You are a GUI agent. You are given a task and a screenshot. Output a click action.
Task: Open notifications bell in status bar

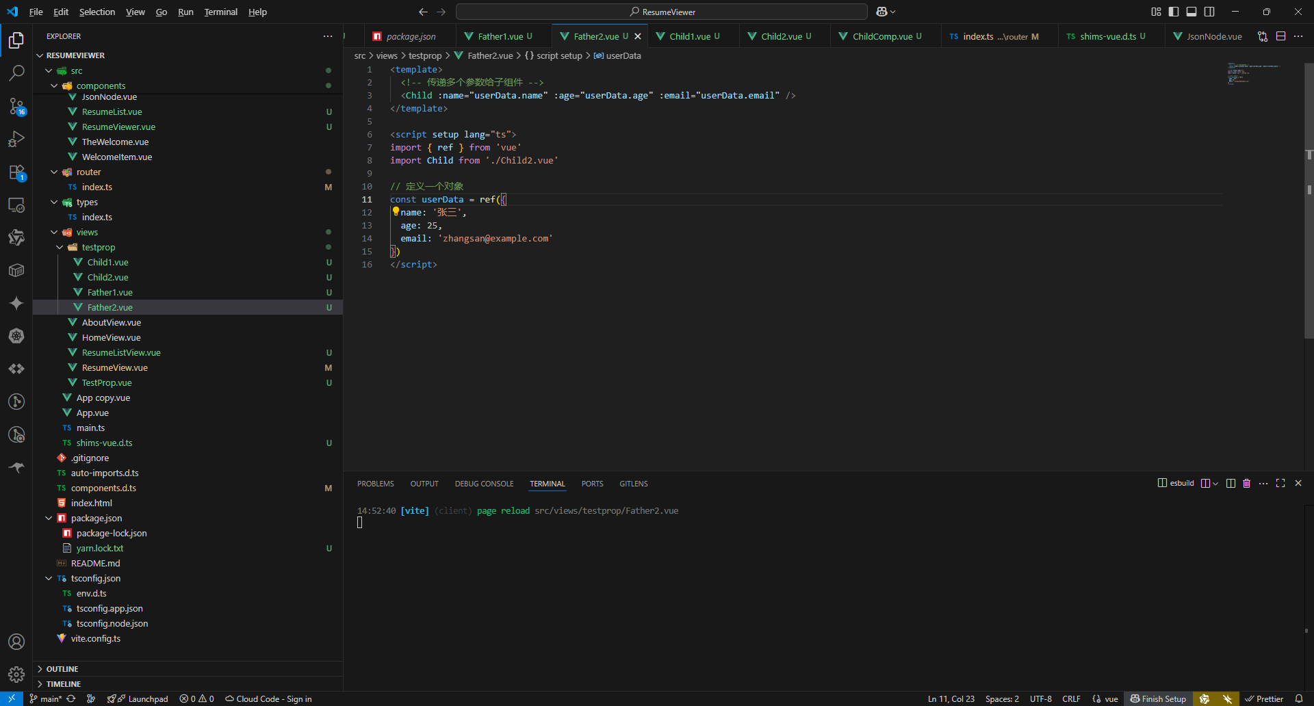1299,698
